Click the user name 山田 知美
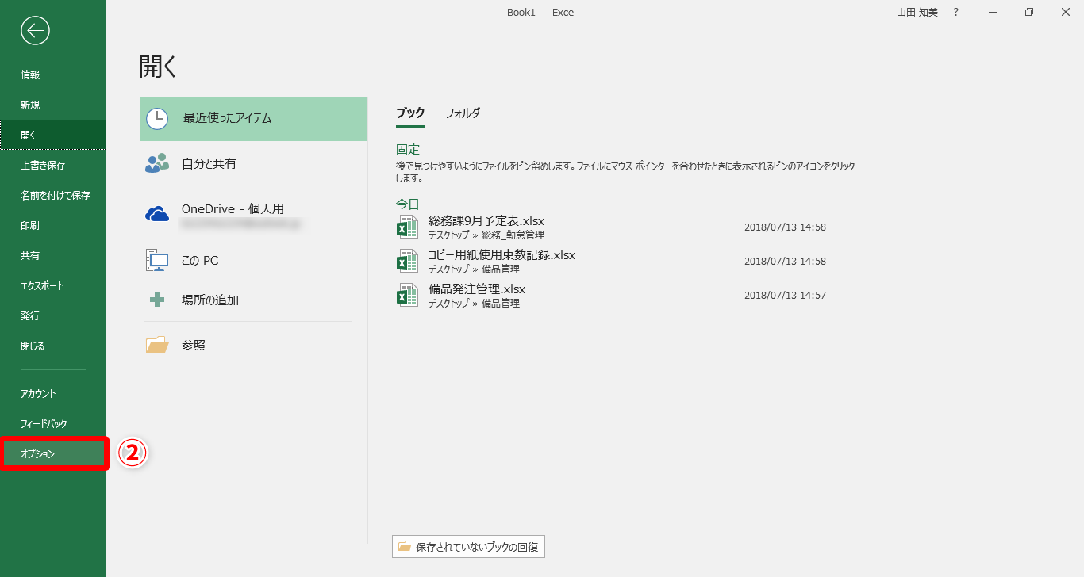Image resolution: width=1084 pixels, height=577 pixels. click(x=917, y=12)
